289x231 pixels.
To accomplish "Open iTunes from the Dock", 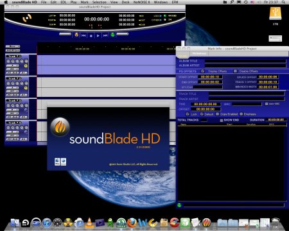I will coord(47,223).
